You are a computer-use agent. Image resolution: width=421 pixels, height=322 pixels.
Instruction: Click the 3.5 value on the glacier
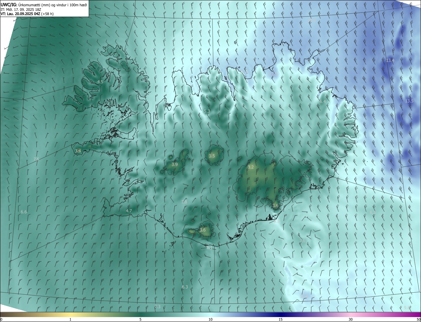tap(212, 156)
